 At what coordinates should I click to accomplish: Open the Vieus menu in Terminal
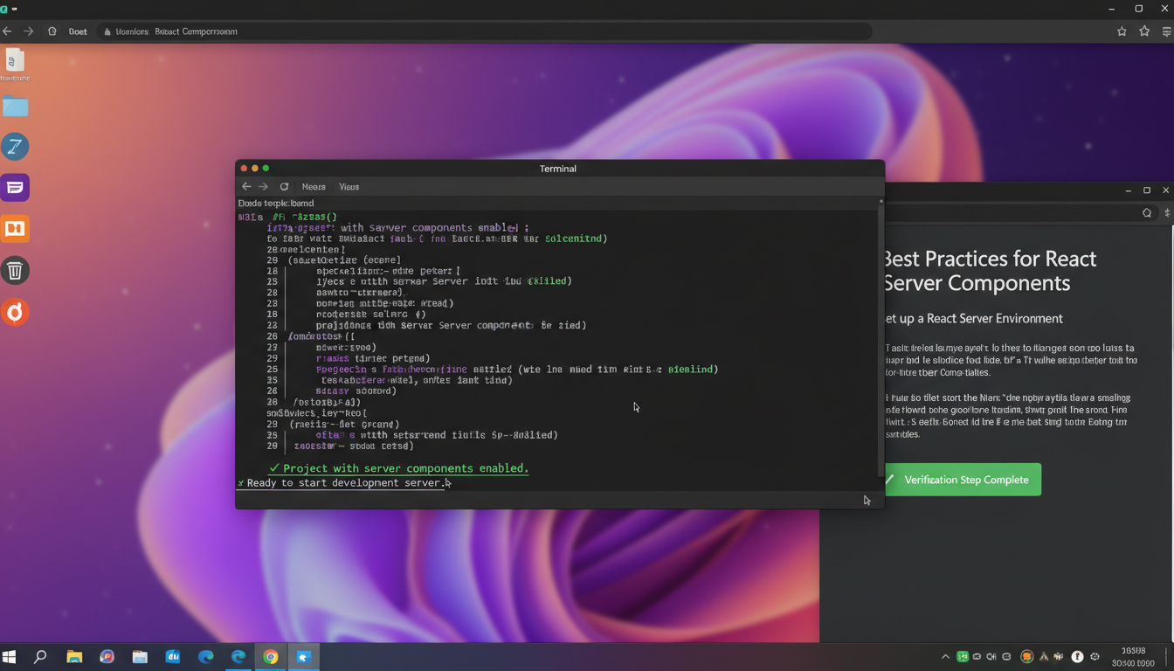click(x=349, y=187)
